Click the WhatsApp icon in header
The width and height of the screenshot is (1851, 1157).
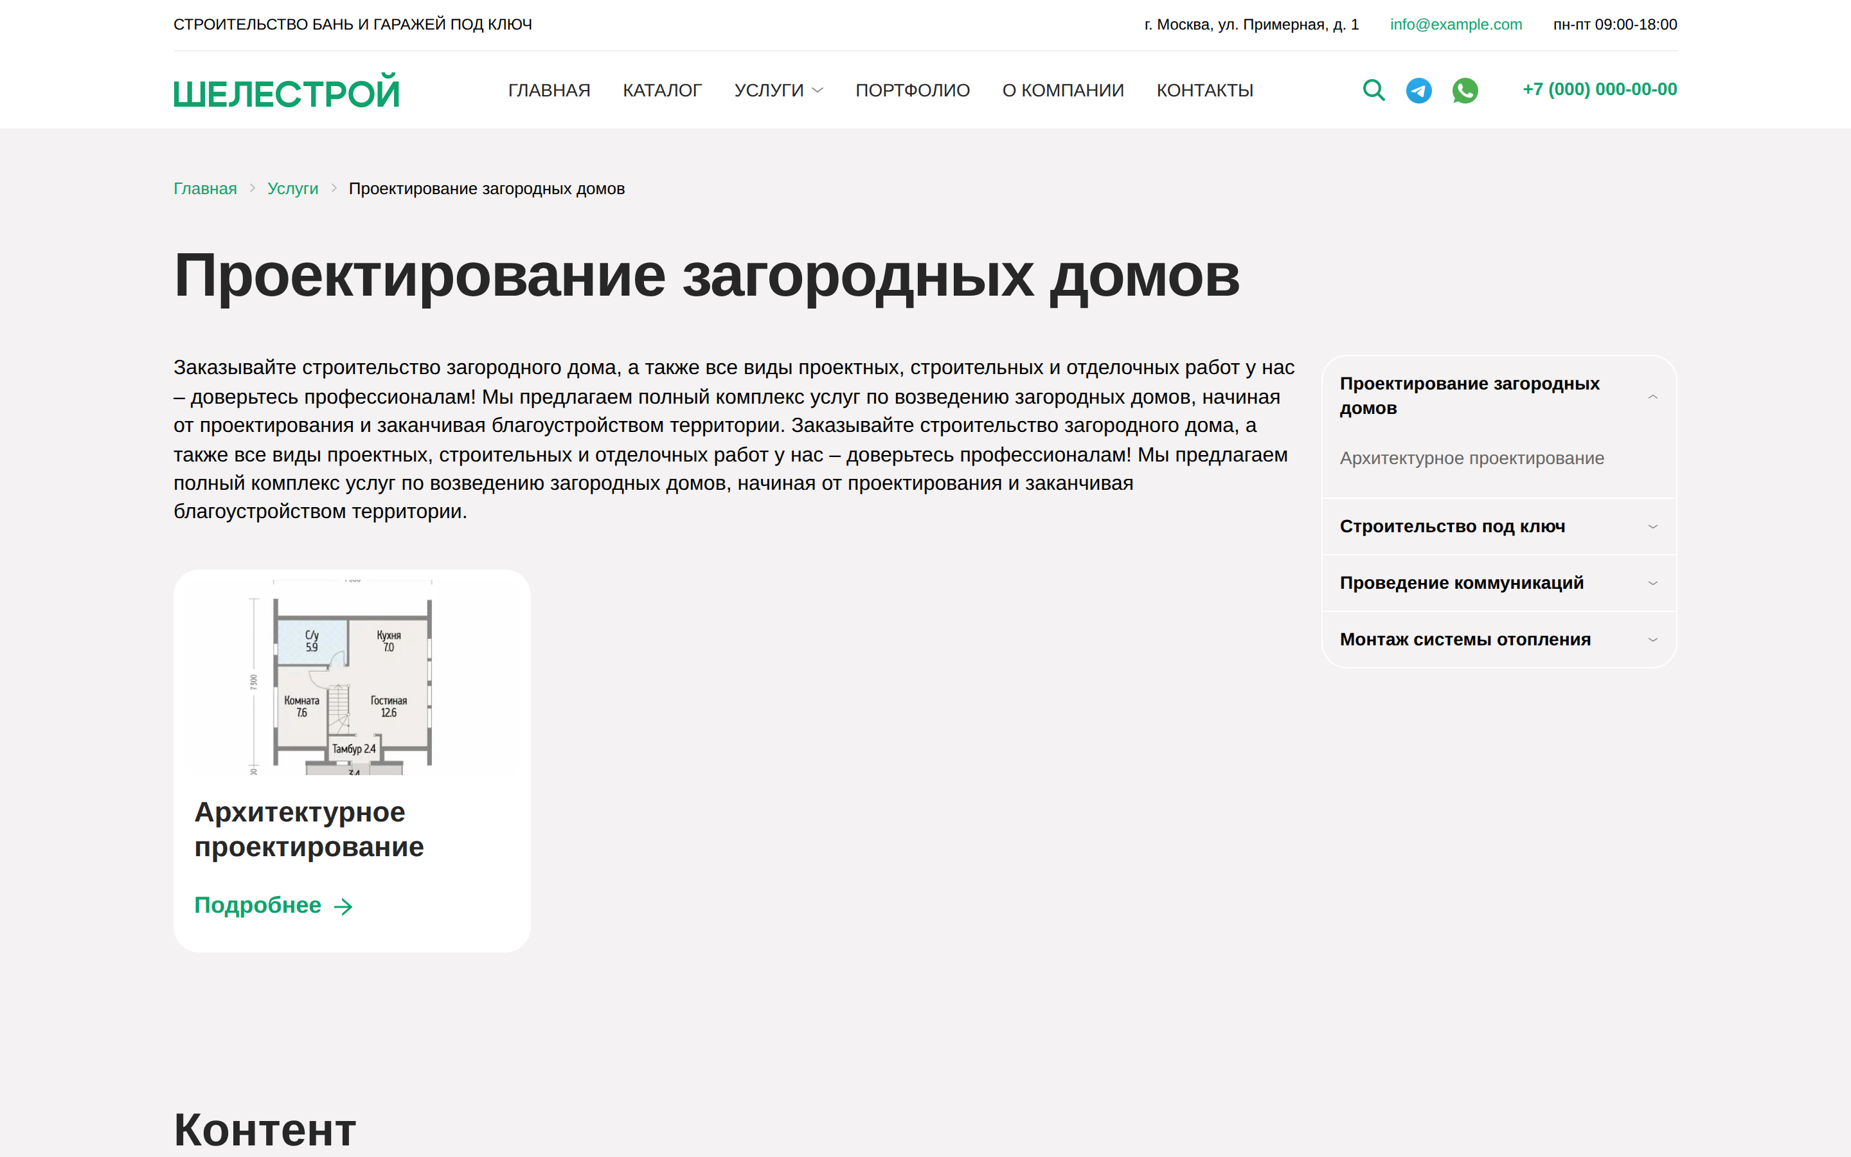tap(1465, 90)
